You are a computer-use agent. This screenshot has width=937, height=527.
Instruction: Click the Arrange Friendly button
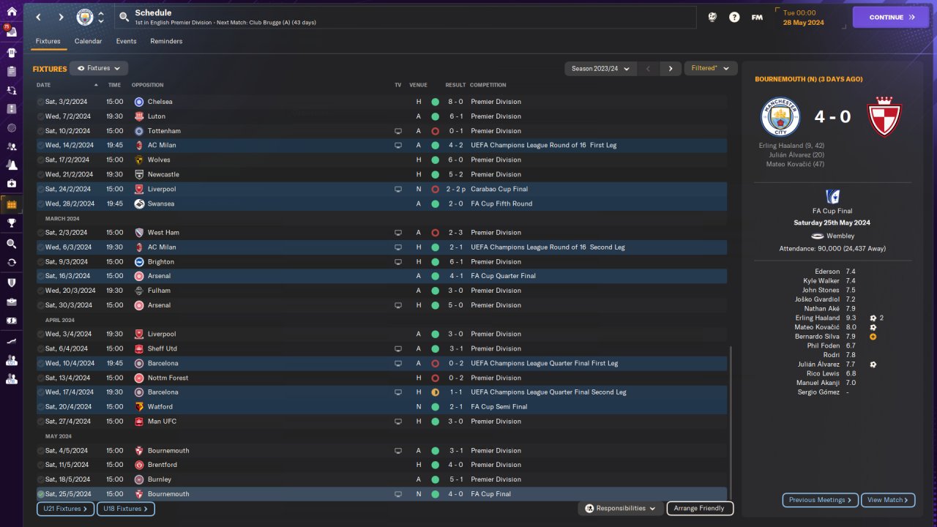tap(700, 508)
